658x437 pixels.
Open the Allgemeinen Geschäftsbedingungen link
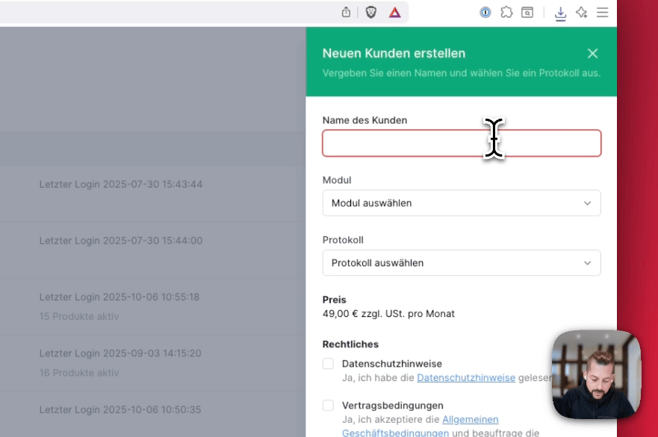[470, 420]
